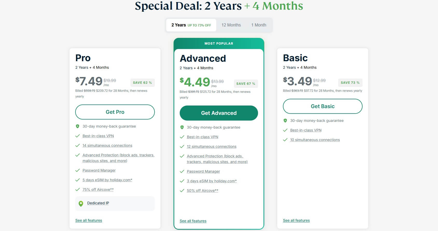Click the shield icon in the Basic card
This screenshot has height=231, width=438.
point(286,121)
